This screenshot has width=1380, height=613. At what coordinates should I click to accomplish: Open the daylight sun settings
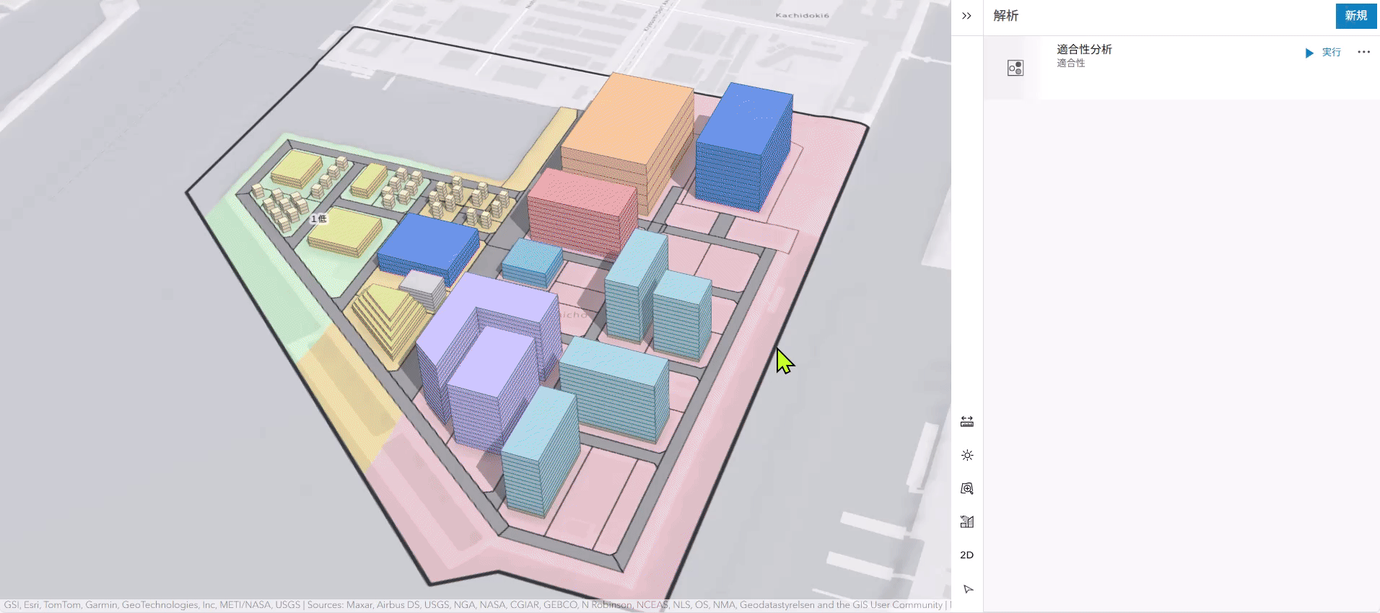tap(967, 455)
